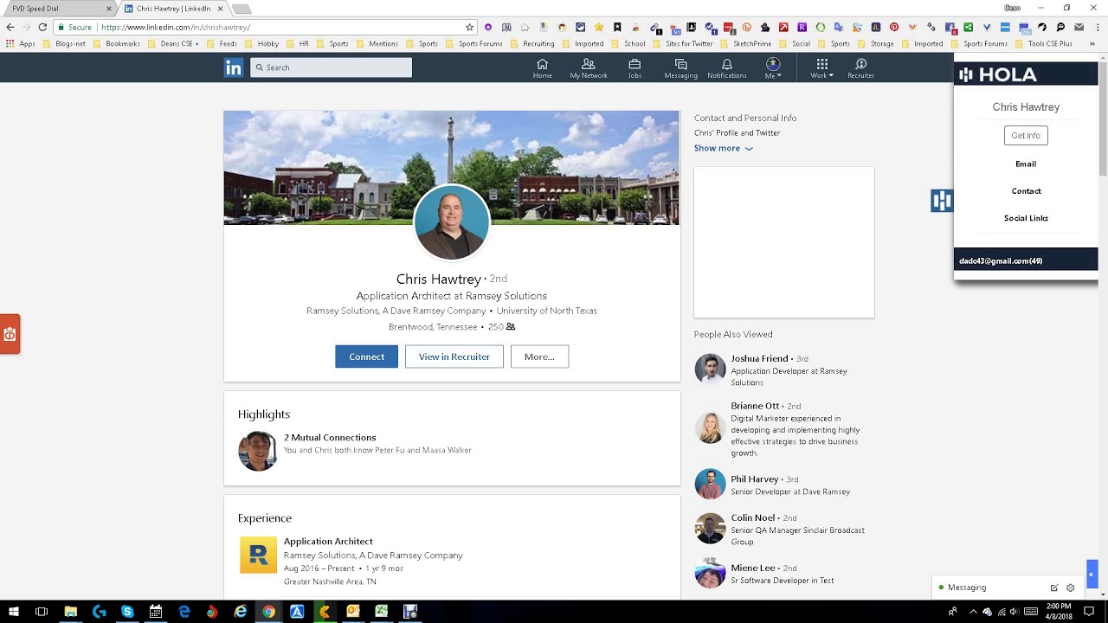Open the Email section in Hola
Screen dimensions: 1108x623
(1026, 164)
